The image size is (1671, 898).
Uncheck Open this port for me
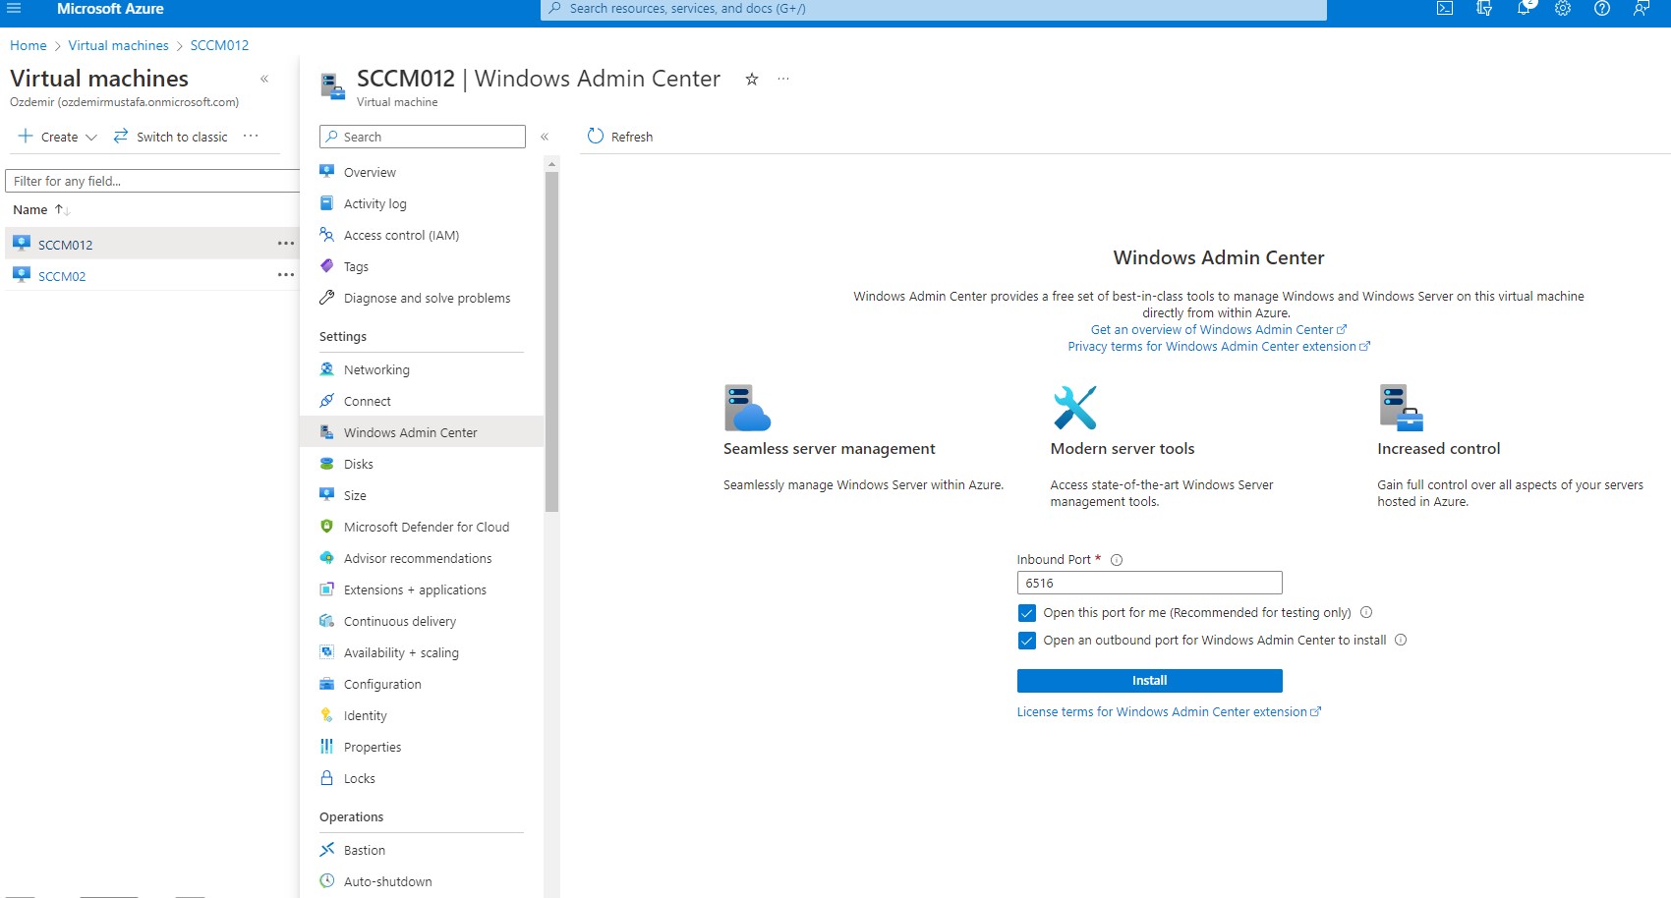1027,612
